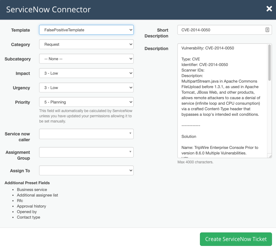The image size is (276, 249).
Task: Open the Assign To dropdown
Action: [x=86, y=170]
